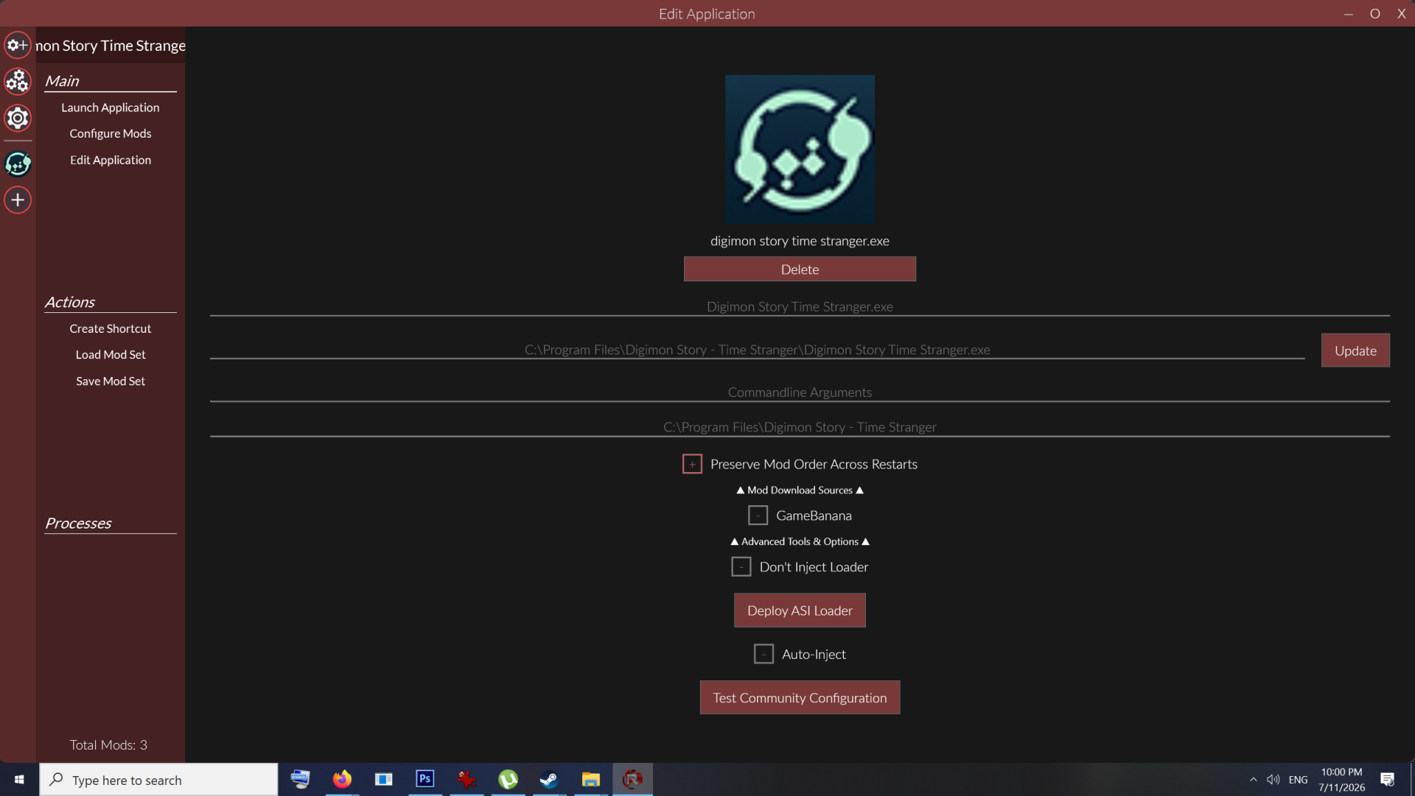
Task: Open Photoshop from the taskbar
Action: (425, 779)
